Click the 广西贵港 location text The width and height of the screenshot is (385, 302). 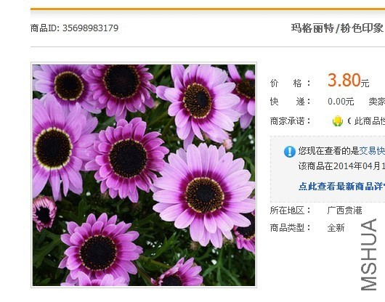(345, 211)
